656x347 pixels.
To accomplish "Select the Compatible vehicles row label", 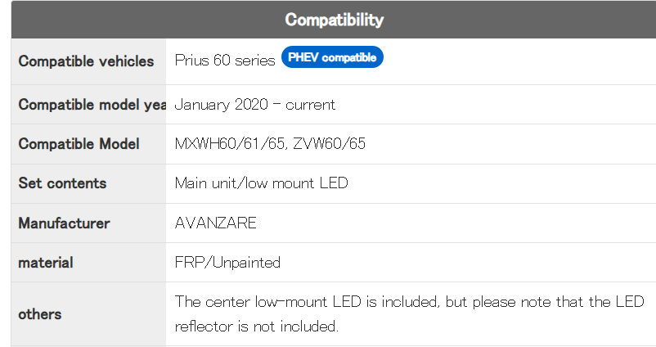I will (x=86, y=61).
